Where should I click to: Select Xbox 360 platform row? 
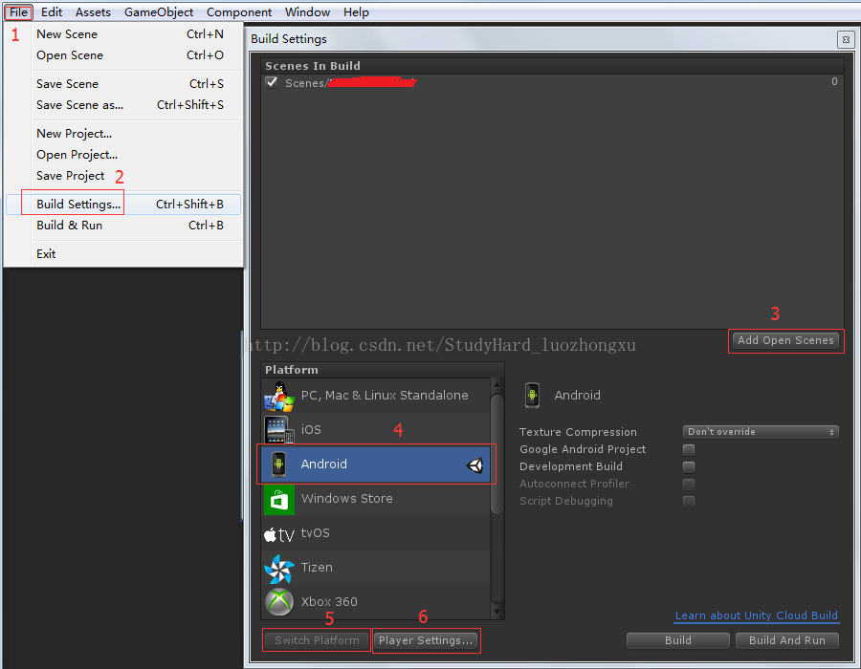point(376,602)
